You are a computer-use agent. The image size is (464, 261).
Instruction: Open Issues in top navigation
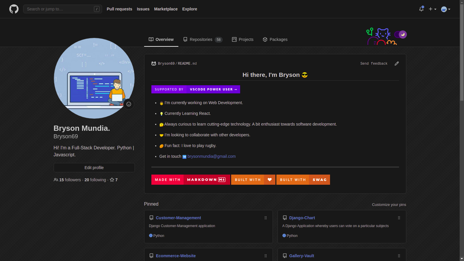point(143,9)
